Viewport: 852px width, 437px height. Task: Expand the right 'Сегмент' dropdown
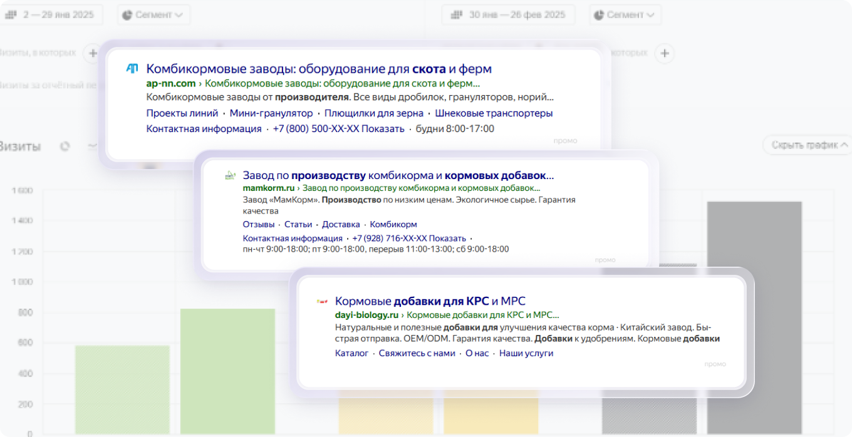point(625,14)
